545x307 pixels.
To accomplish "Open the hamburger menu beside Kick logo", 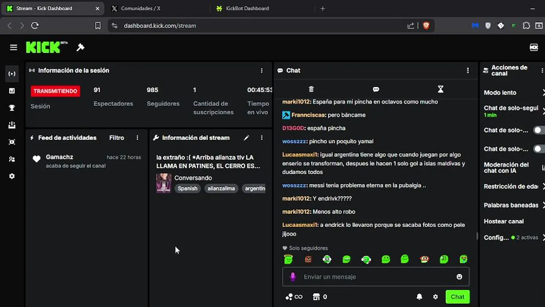I will tap(14, 47).
